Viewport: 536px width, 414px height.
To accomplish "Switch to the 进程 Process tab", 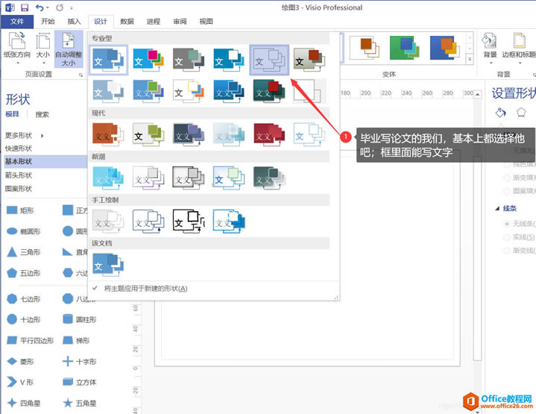I will [x=153, y=21].
